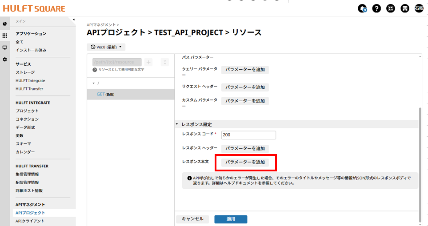Click the plus add resource icon
Image resolution: width=428 pixels, height=226 pixels.
pyautogui.click(x=148, y=62)
